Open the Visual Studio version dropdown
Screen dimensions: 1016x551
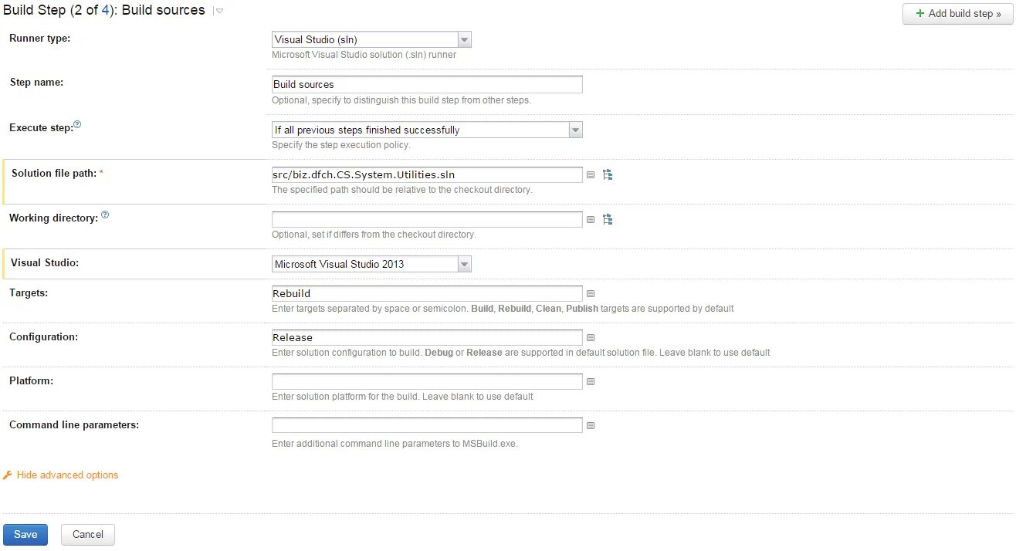coord(371,265)
